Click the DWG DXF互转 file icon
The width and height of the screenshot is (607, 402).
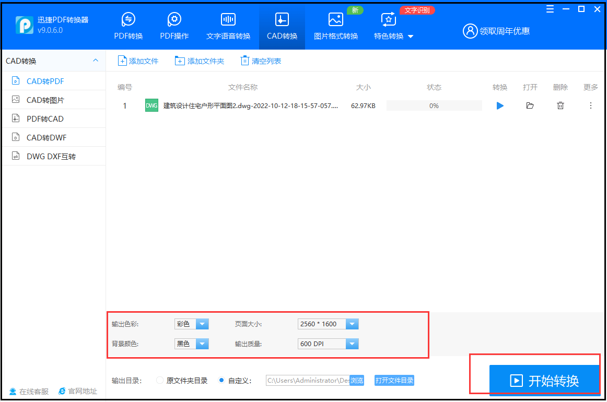click(16, 156)
